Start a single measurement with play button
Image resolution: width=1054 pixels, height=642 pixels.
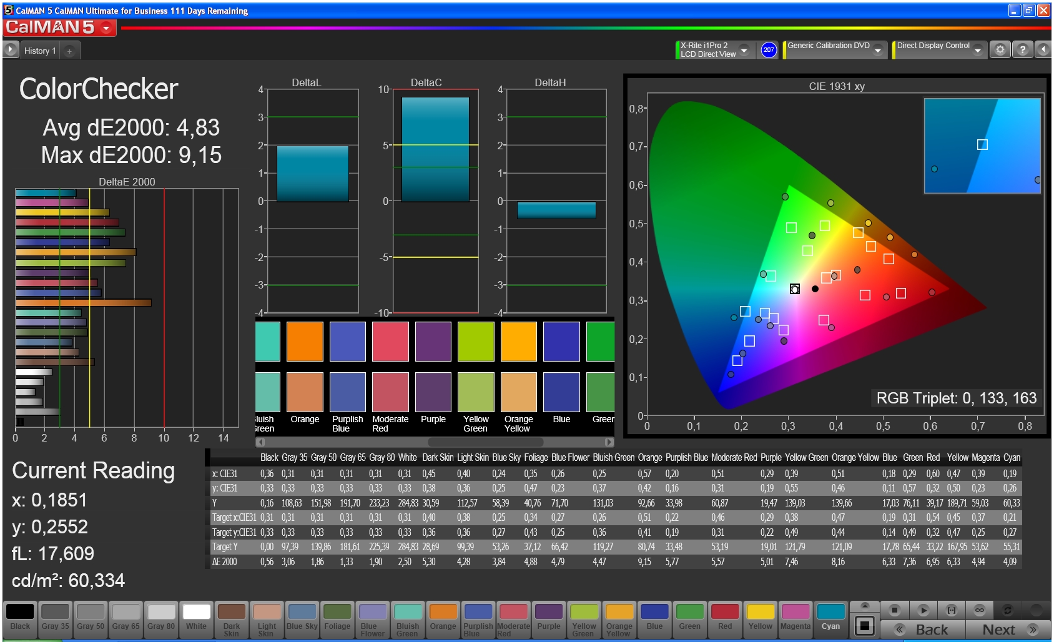click(x=923, y=610)
